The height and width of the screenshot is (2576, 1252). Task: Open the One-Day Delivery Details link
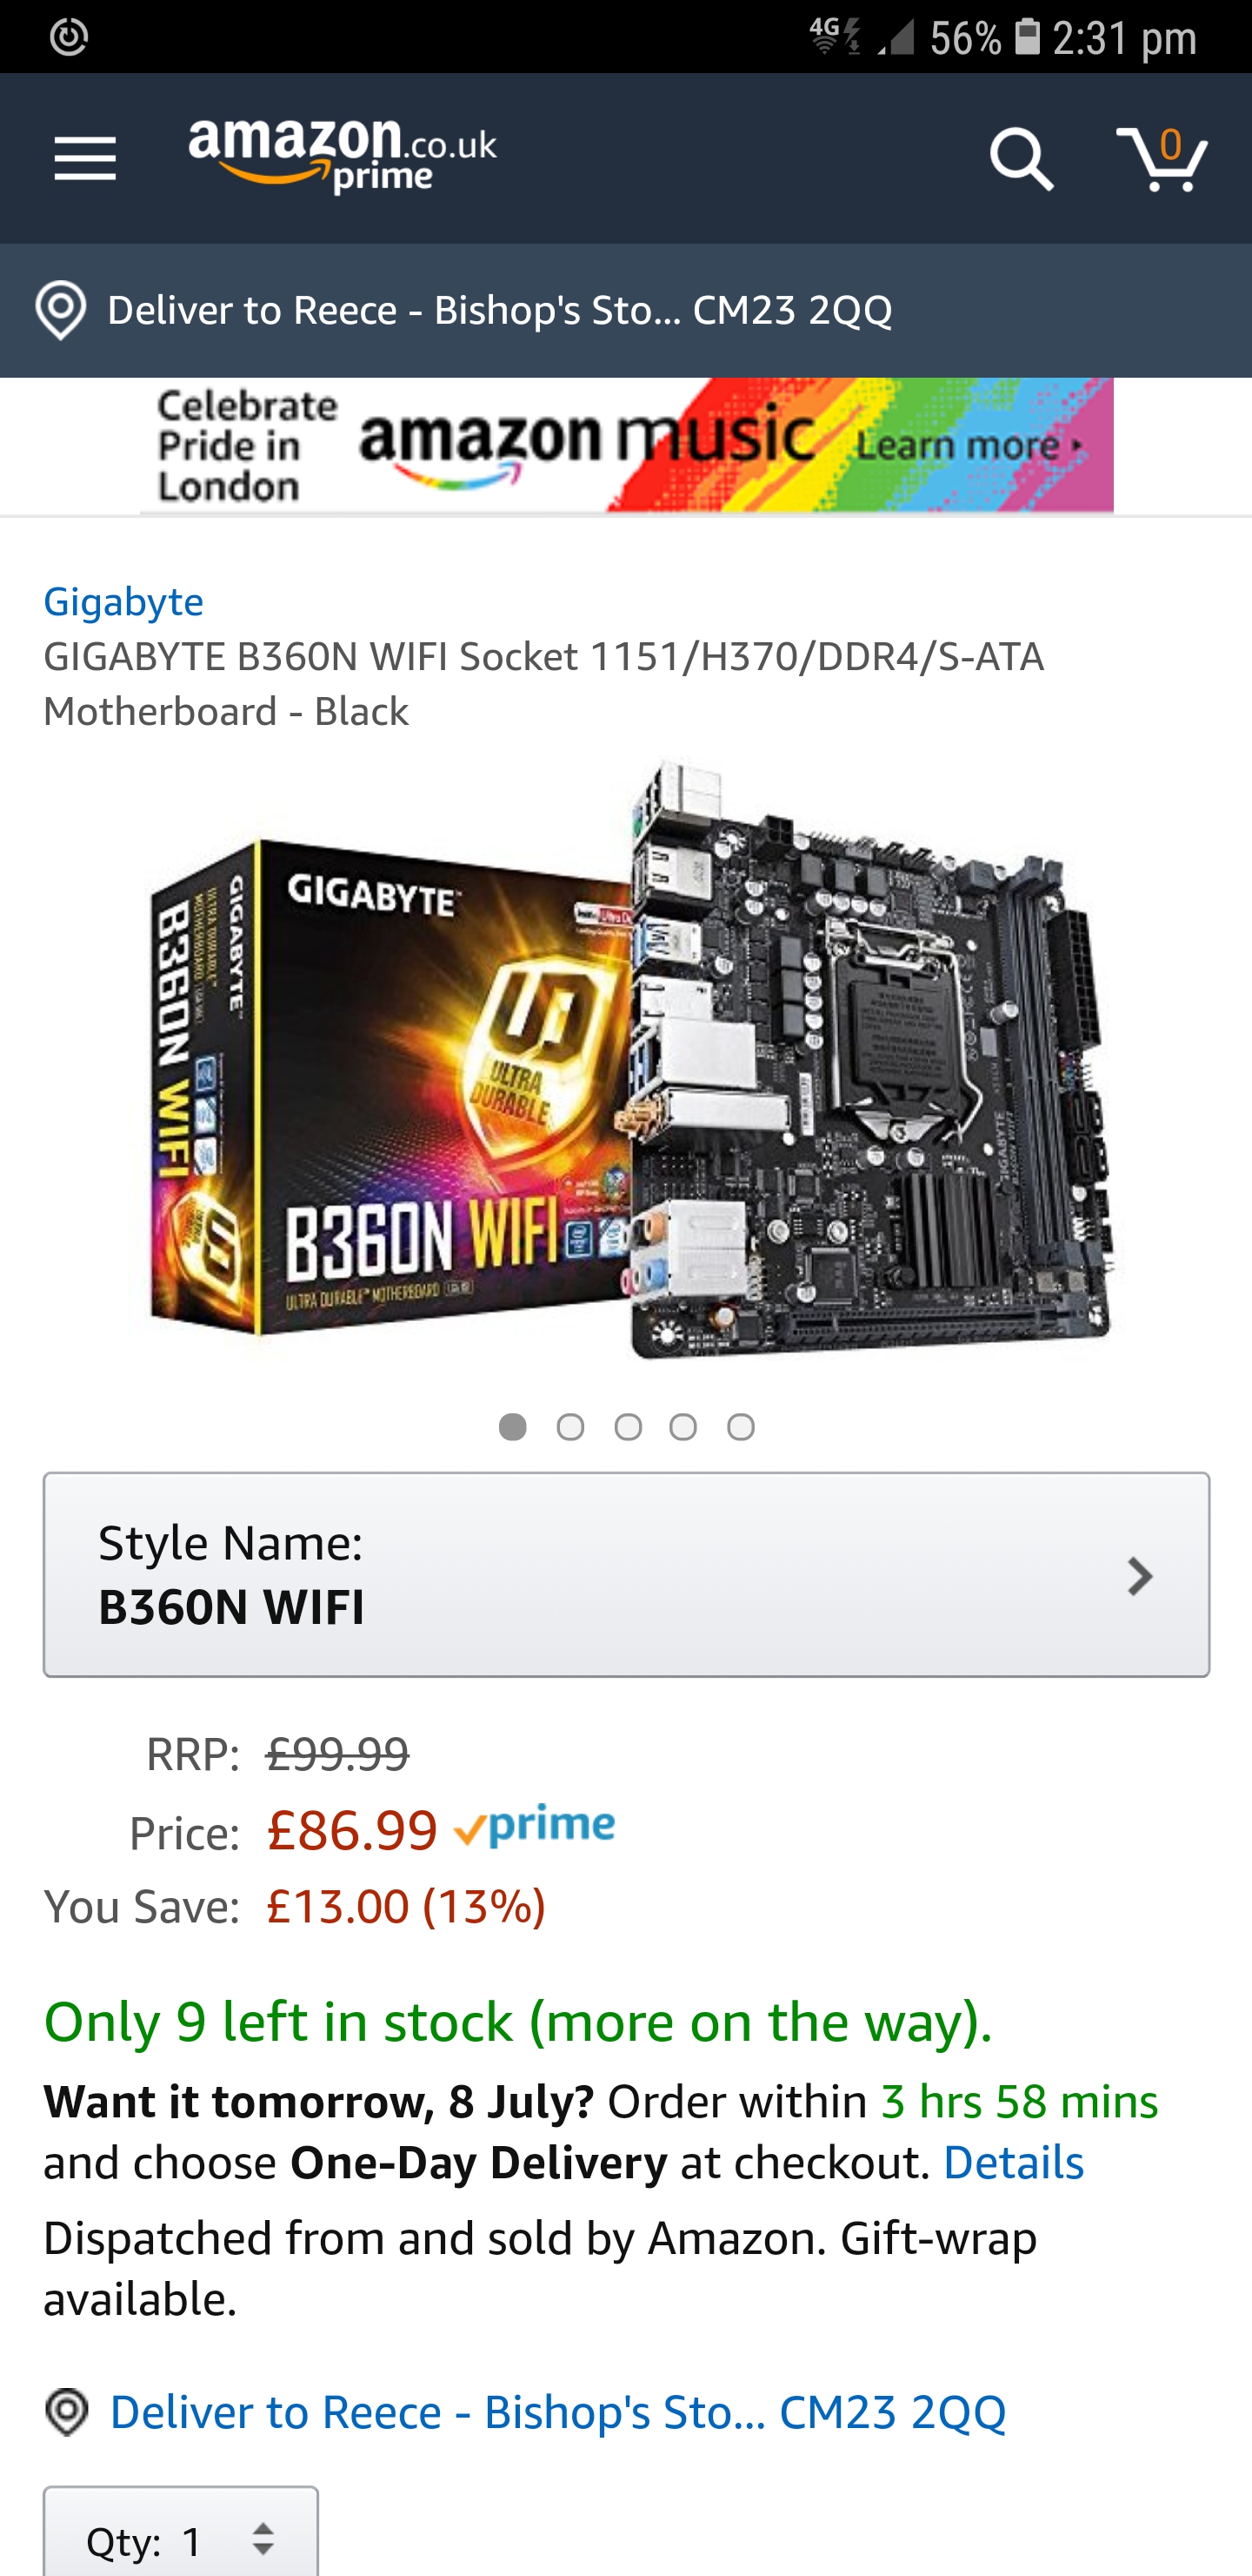[x=1013, y=2162]
